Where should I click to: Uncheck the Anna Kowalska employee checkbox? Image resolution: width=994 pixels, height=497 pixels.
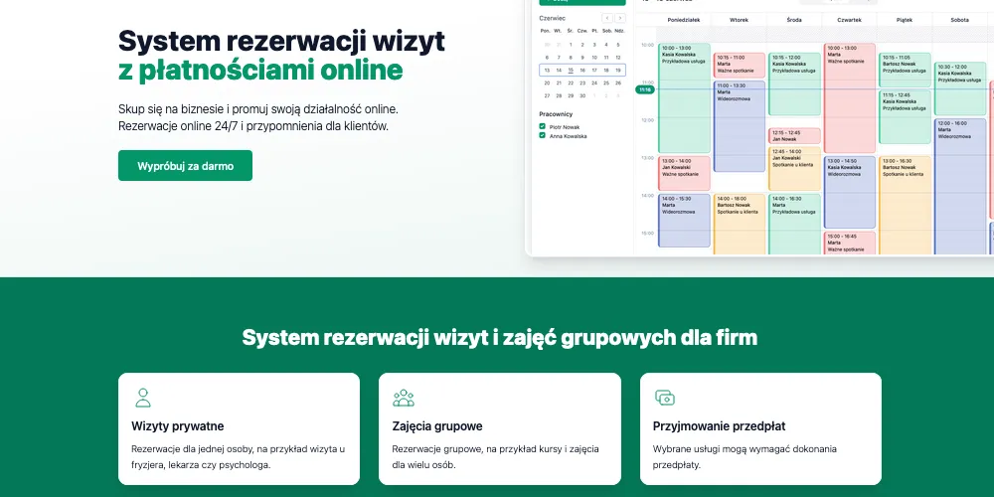542,135
